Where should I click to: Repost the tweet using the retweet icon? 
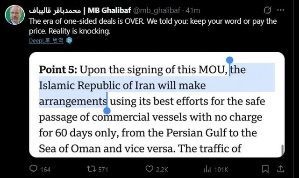pyautogui.click(x=92, y=169)
